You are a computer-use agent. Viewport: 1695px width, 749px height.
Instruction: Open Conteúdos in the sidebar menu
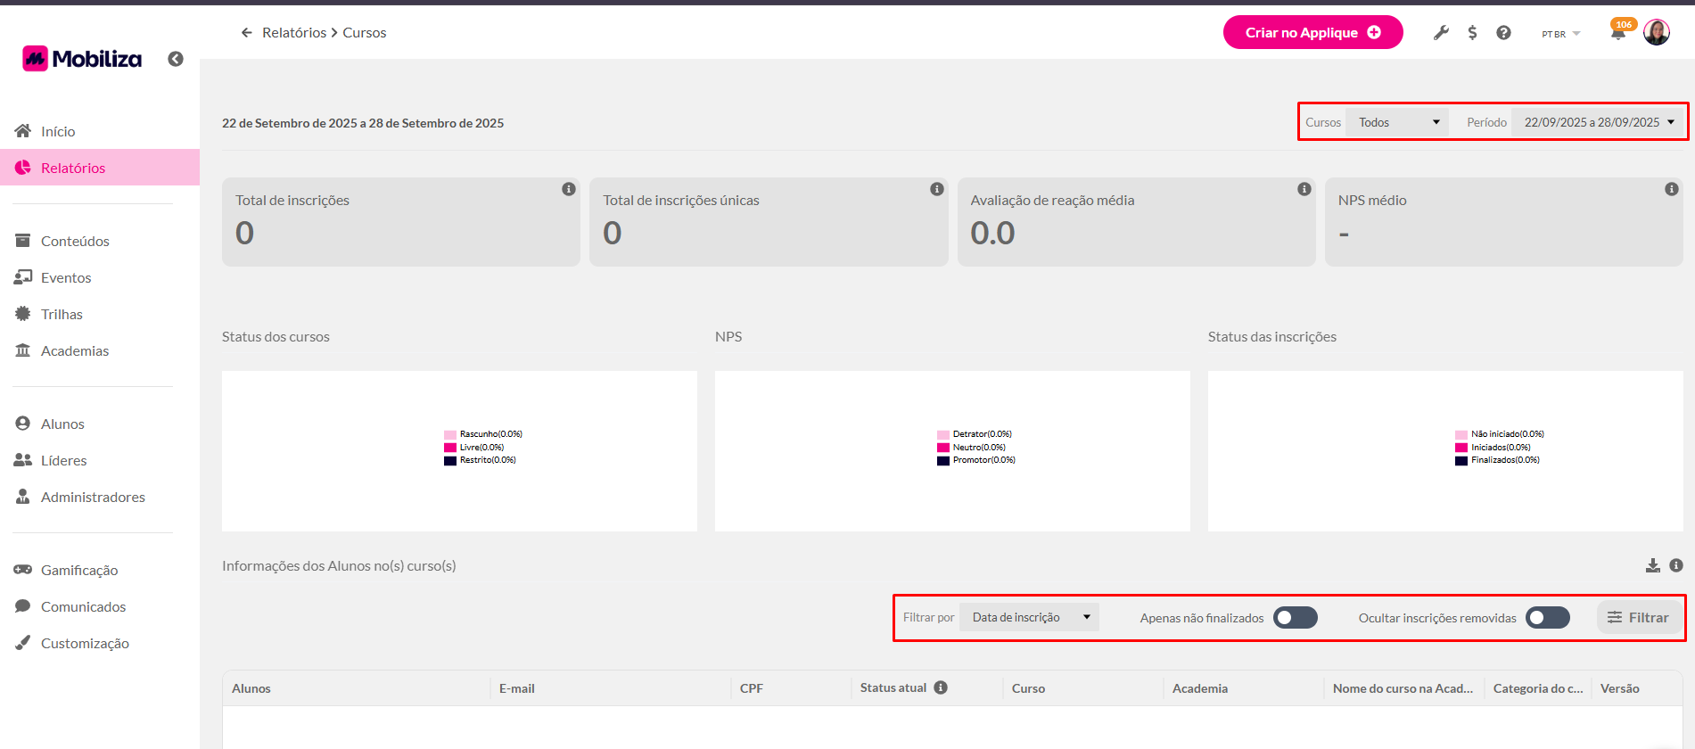coord(75,241)
